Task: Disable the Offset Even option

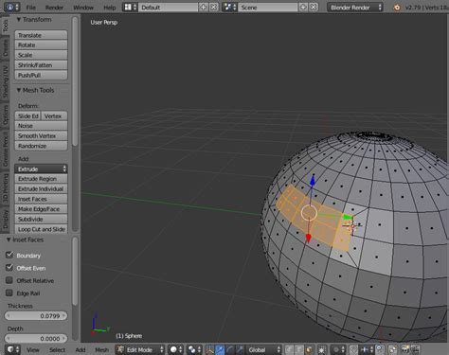Action: click(x=9, y=267)
